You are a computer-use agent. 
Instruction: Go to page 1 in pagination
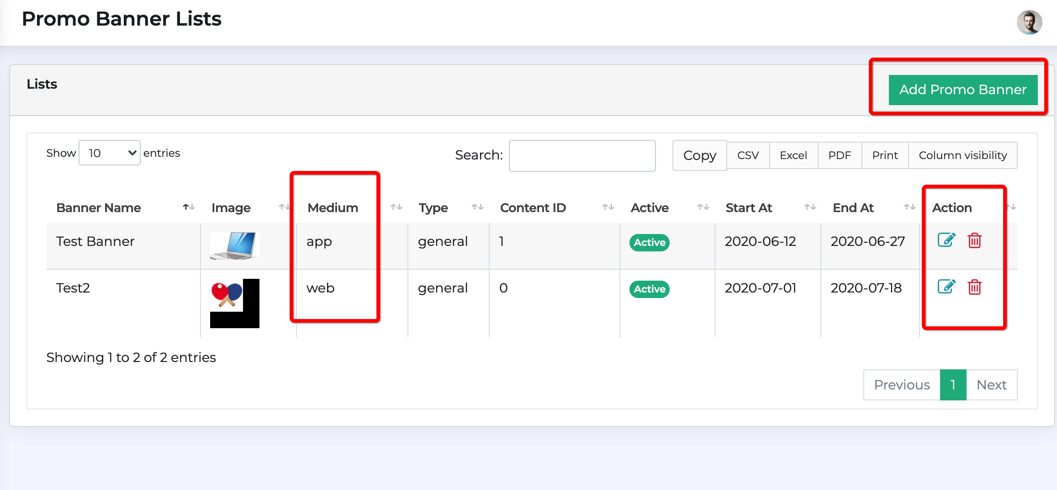point(953,385)
